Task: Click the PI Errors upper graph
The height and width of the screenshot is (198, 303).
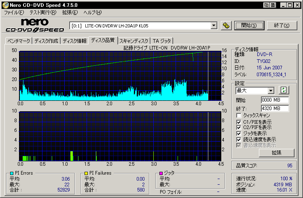Action: [x=120, y=76]
